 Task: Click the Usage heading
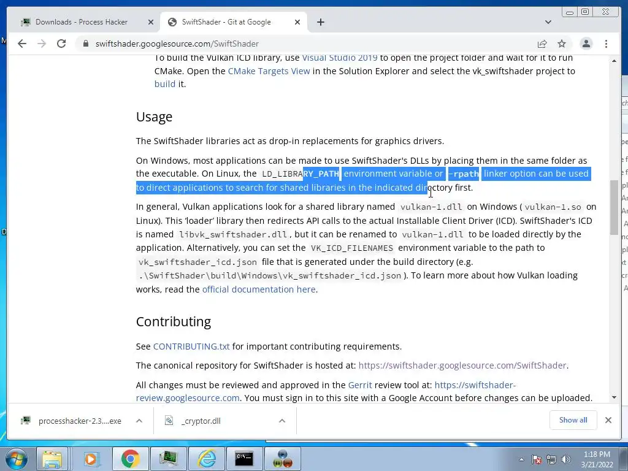tap(154, 117)
